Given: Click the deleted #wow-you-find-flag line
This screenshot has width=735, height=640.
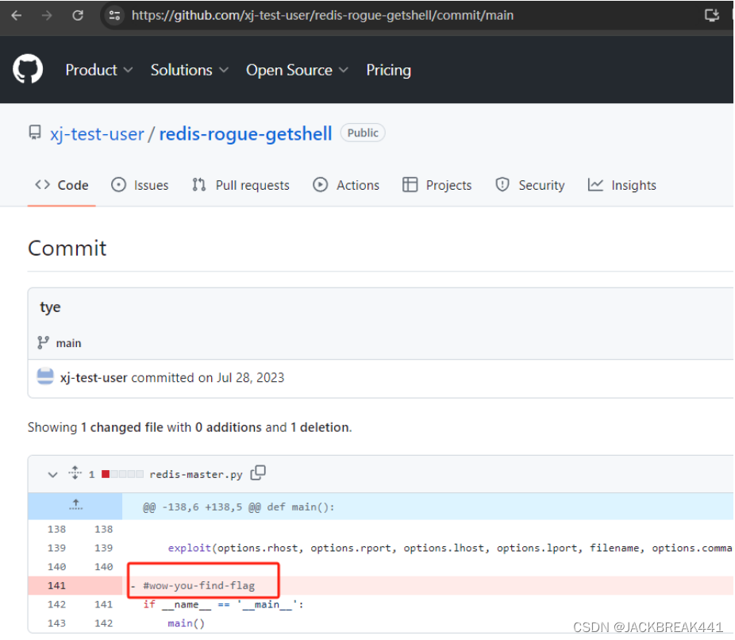Looking at the screenshot, I should [x=198, y=585].
